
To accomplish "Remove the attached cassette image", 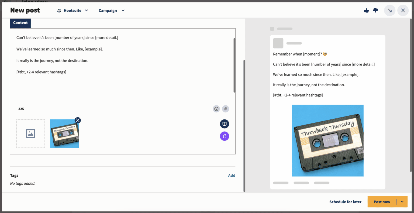I will [x=78, y=120].
